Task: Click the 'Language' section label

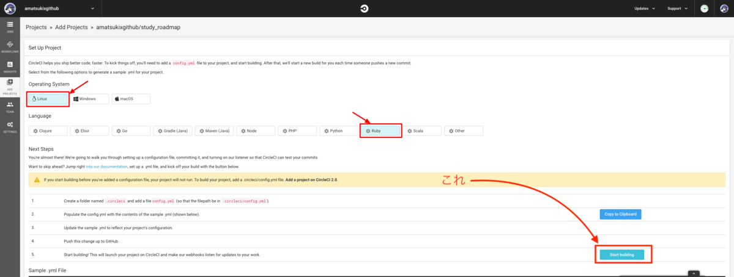Action: [40, 116]
